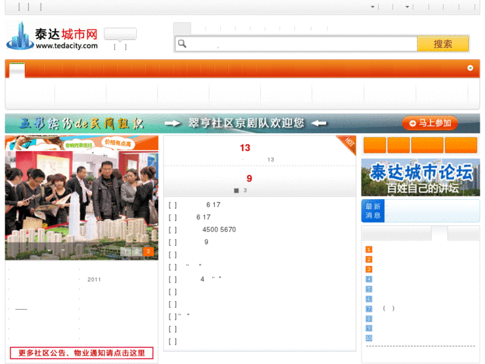Image resolution: width=485 pixels, height=364 pixels.
Task: Open 更多社区公告、物业通知请点击这里 link
Action: (81, 353)
